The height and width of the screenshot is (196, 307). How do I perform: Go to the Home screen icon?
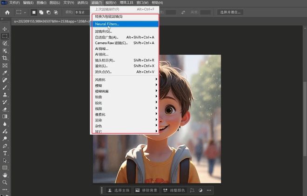[x=7, y=13]
